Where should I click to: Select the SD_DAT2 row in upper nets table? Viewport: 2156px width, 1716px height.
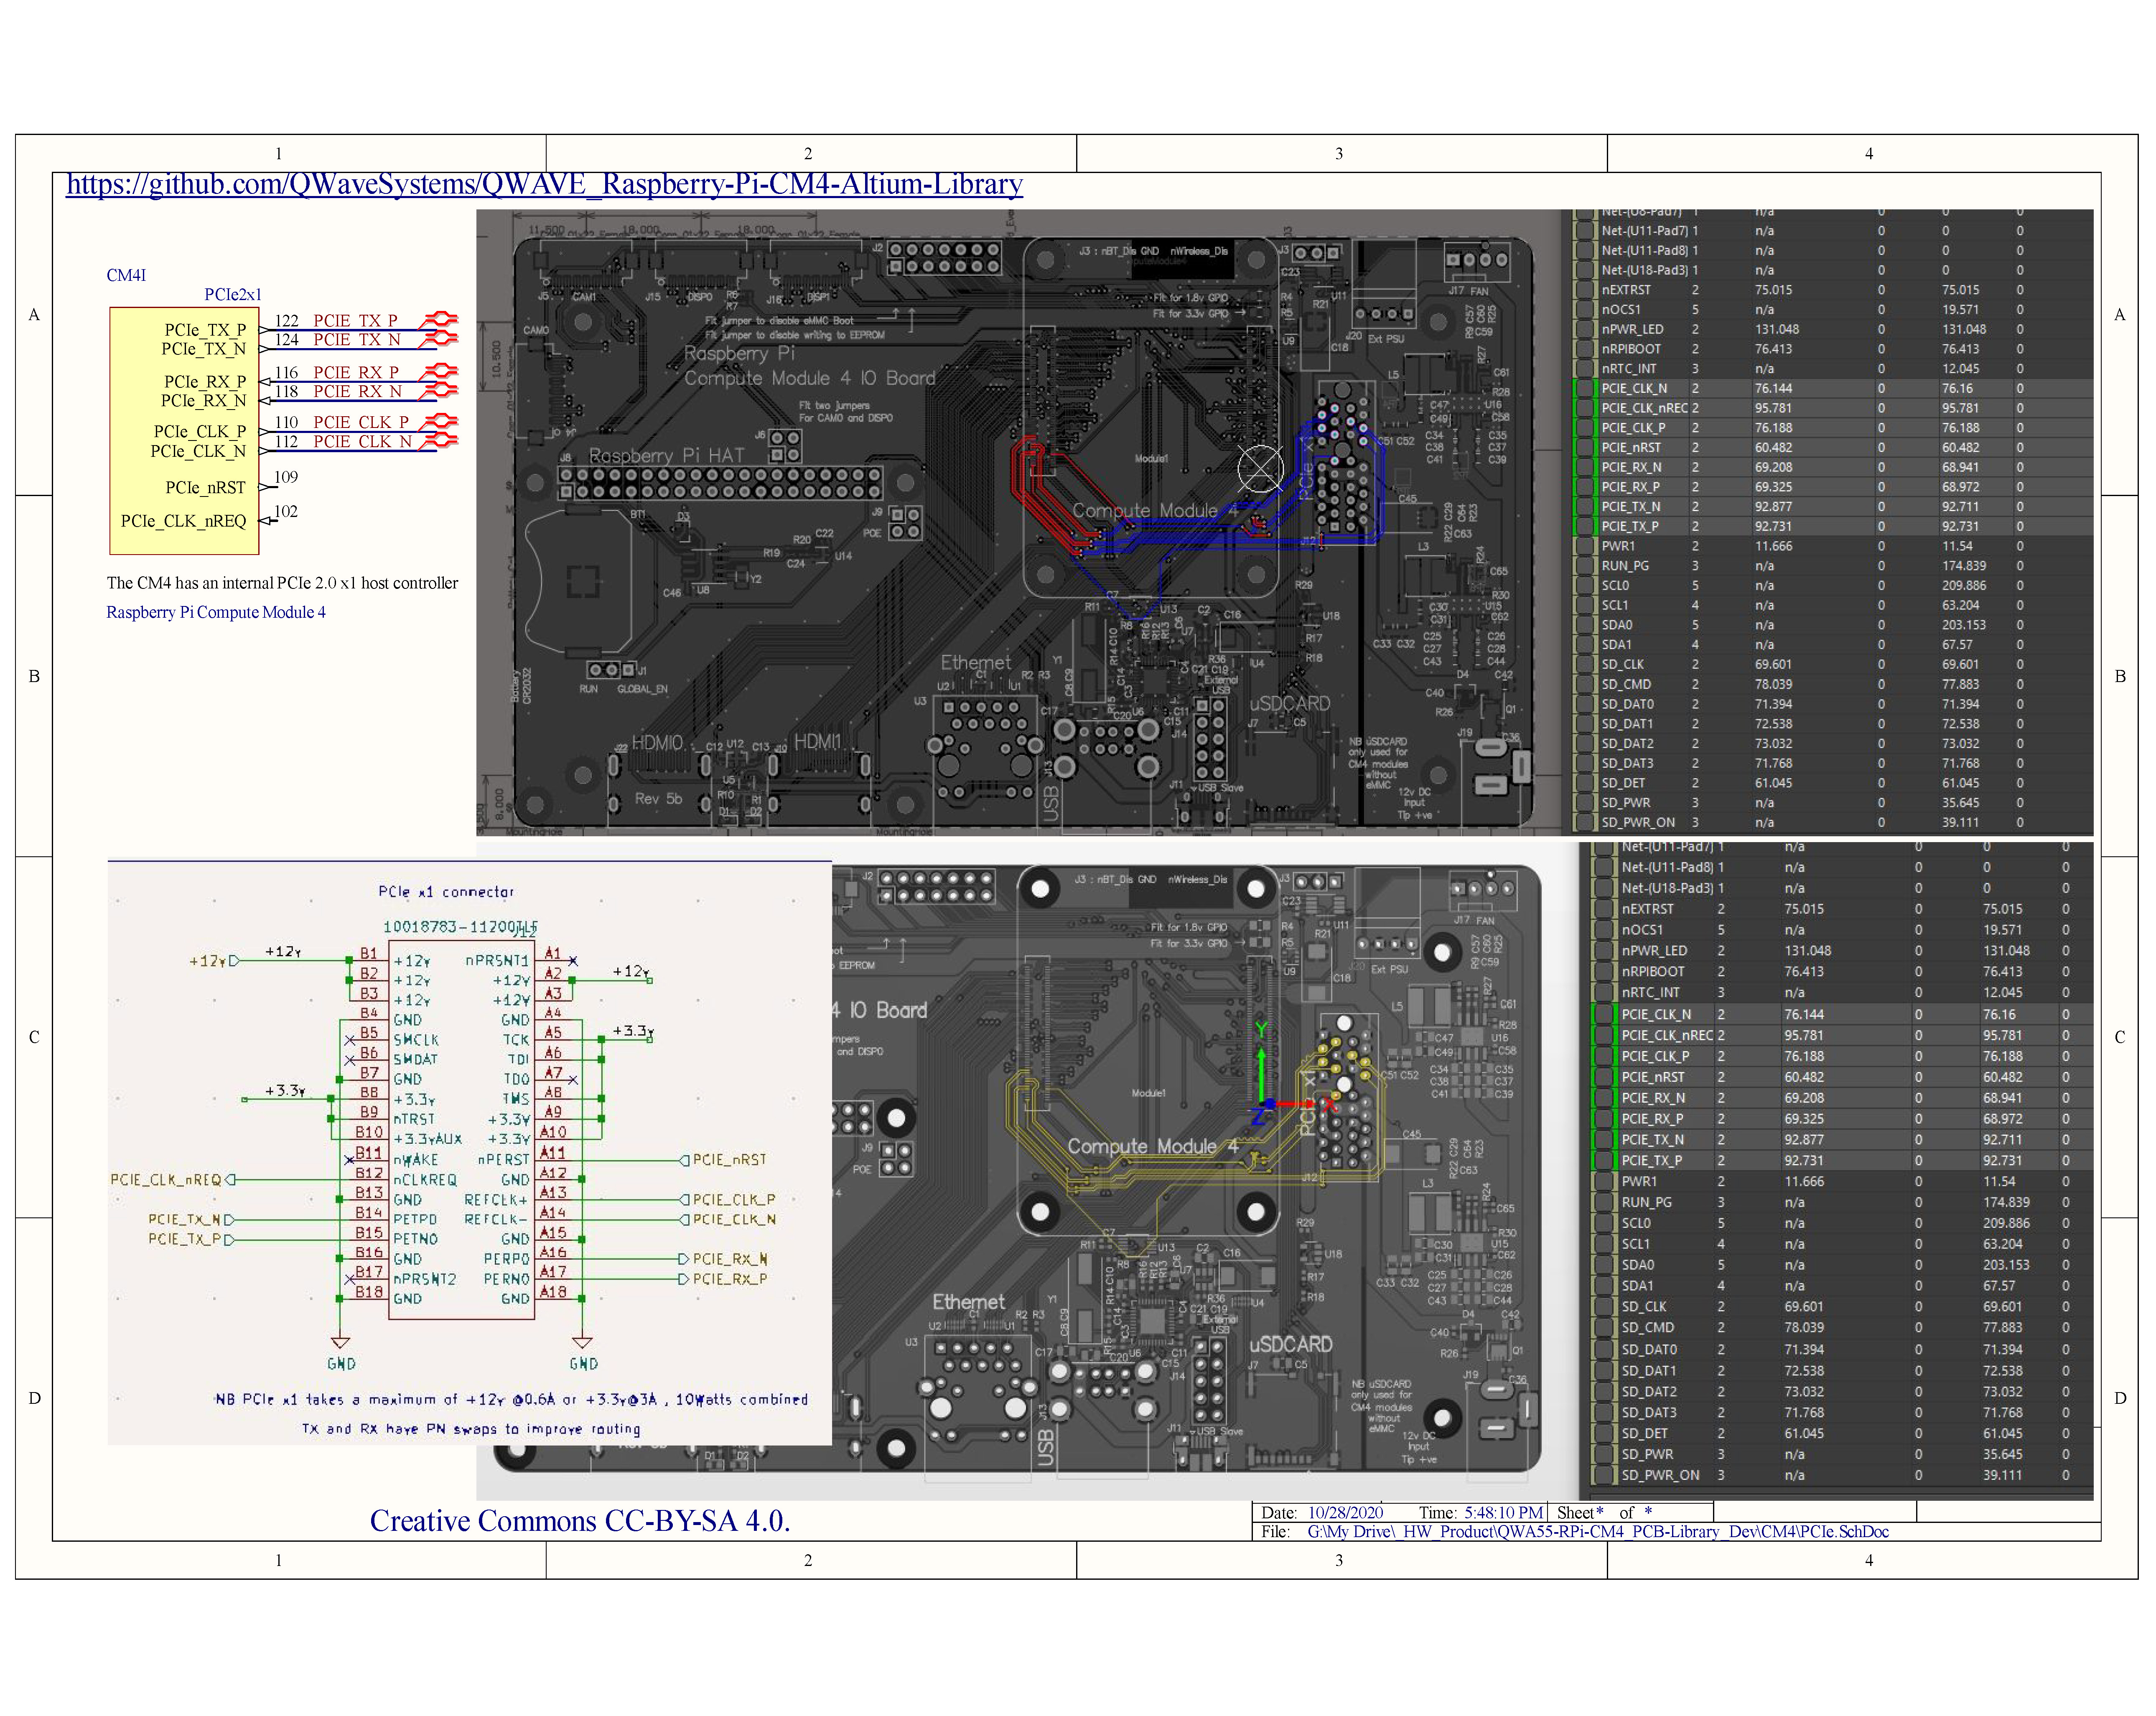coord(1833,744)
